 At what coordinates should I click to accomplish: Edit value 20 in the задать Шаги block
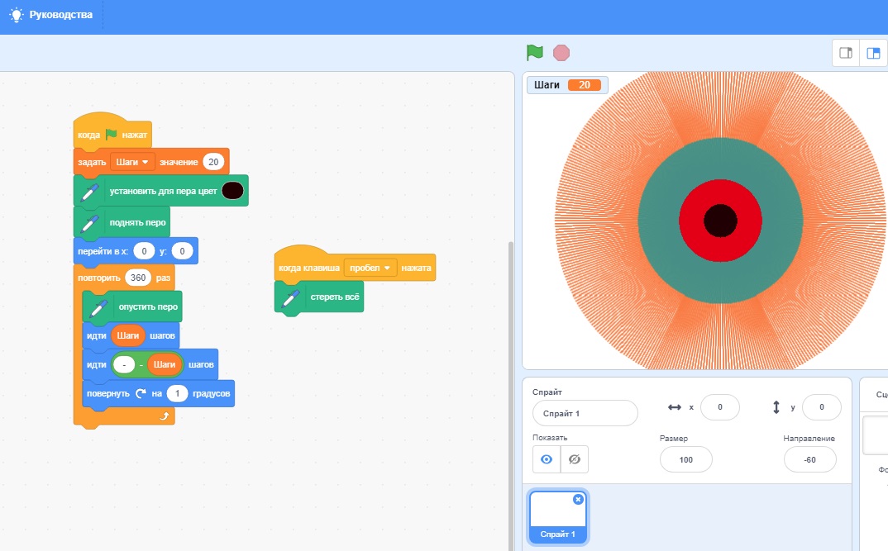[x=213, y=162]
